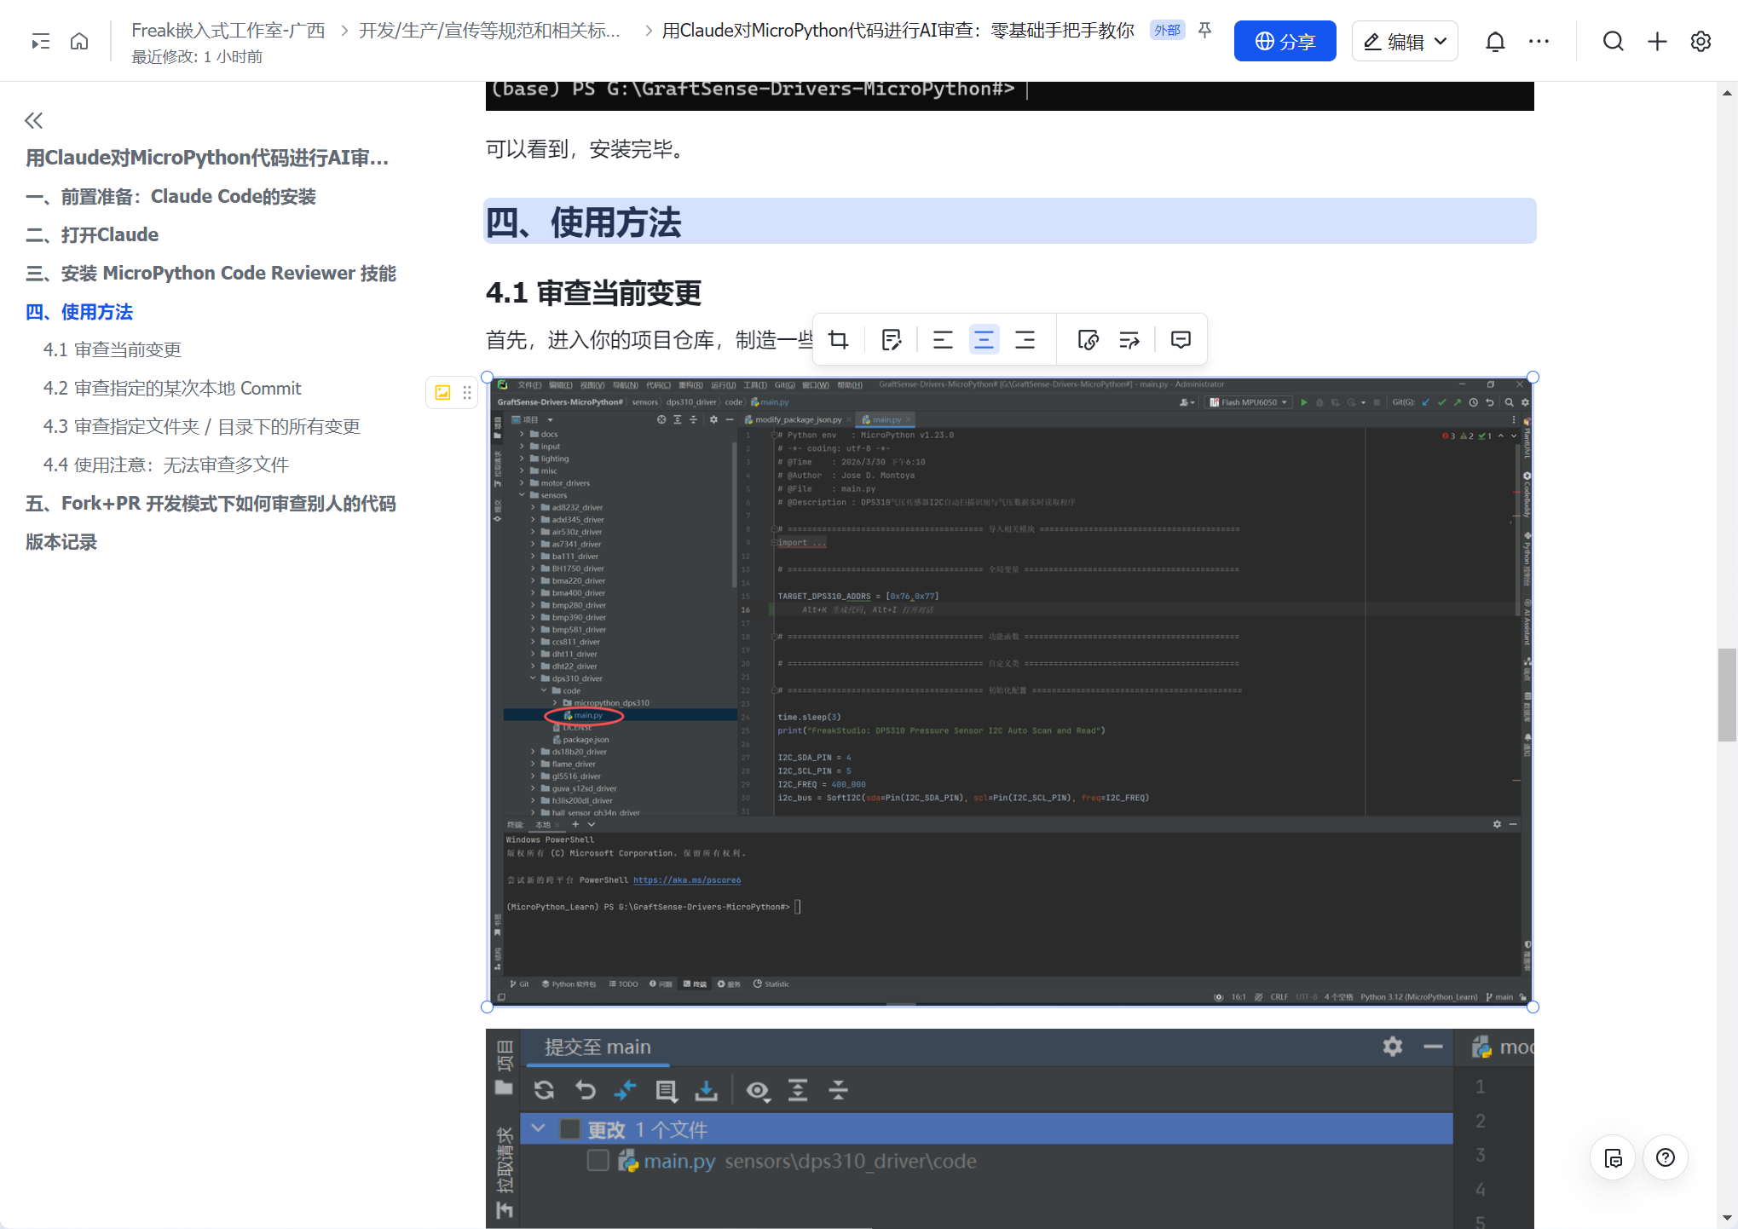
Task: Open the image block drag handle menu
Action: point(467,392)
